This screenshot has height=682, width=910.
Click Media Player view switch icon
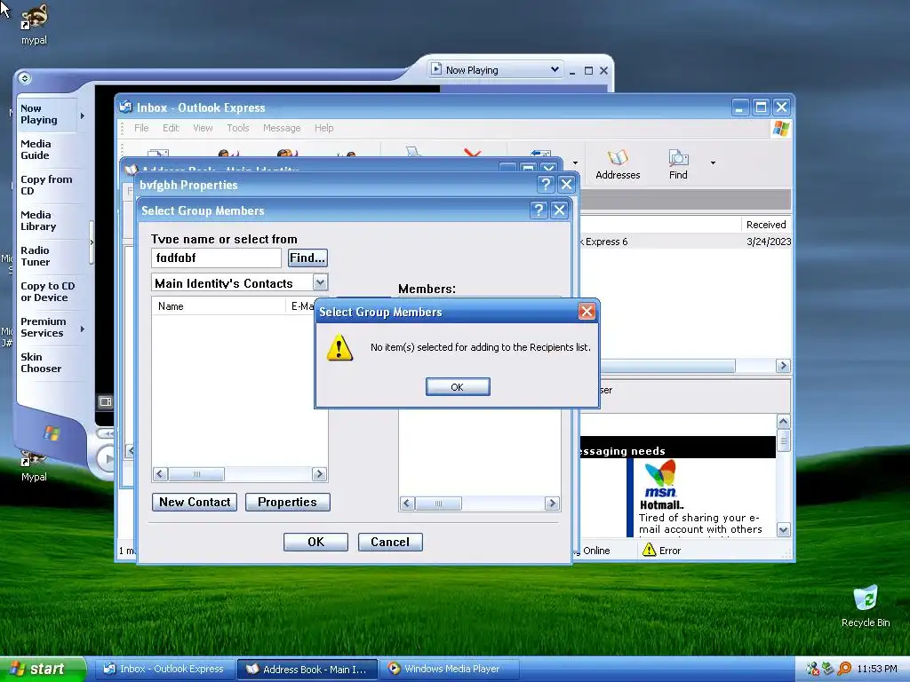[105, 401]
